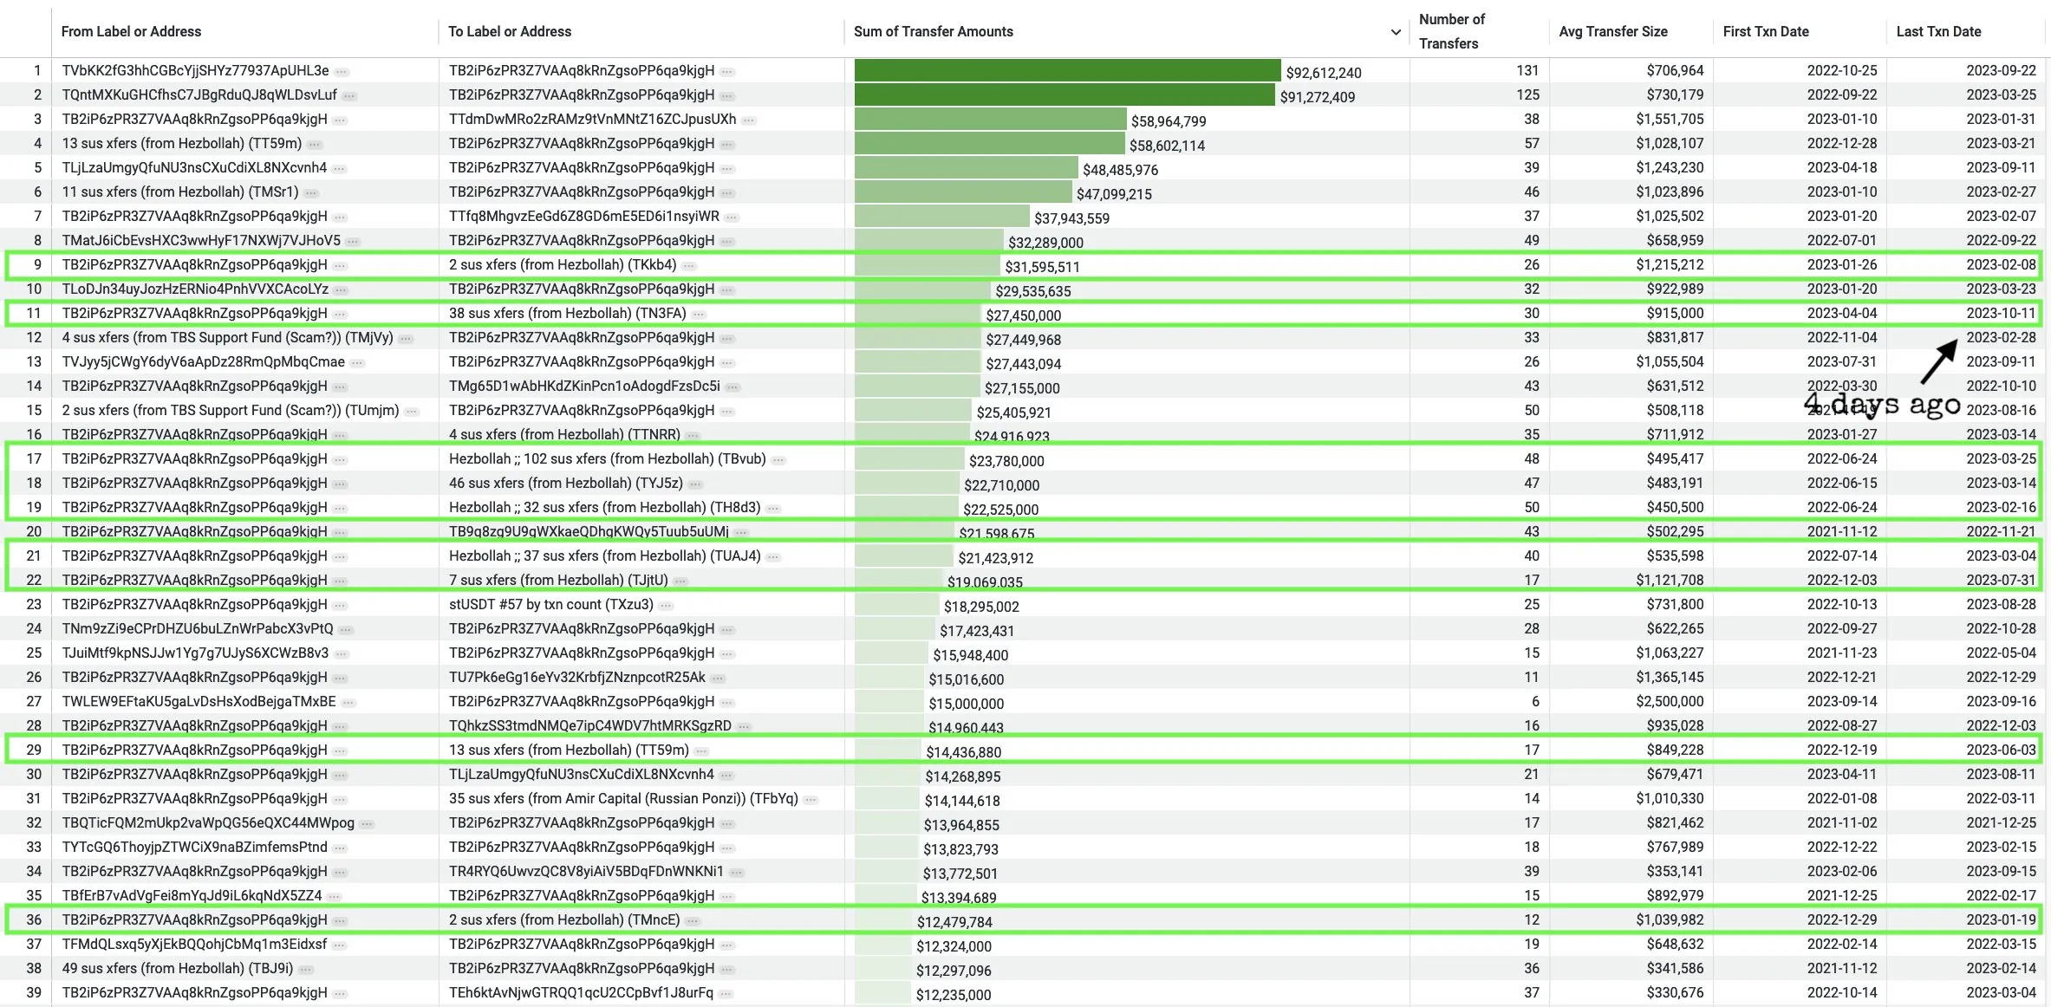Sort by From Label or Address column
The height and width of the screenshot is (1007, 2051).
coord(131,31)
